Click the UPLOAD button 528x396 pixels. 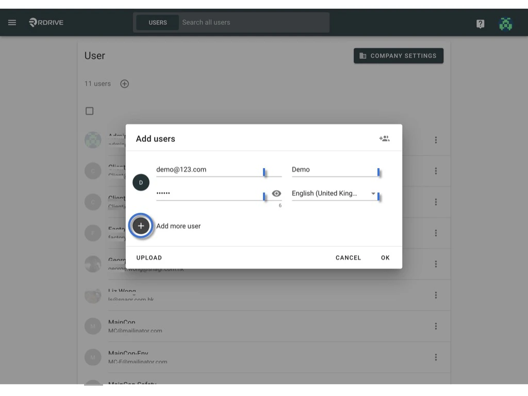(148, 257)
